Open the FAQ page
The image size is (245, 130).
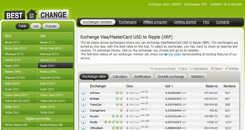click(206, 22)
